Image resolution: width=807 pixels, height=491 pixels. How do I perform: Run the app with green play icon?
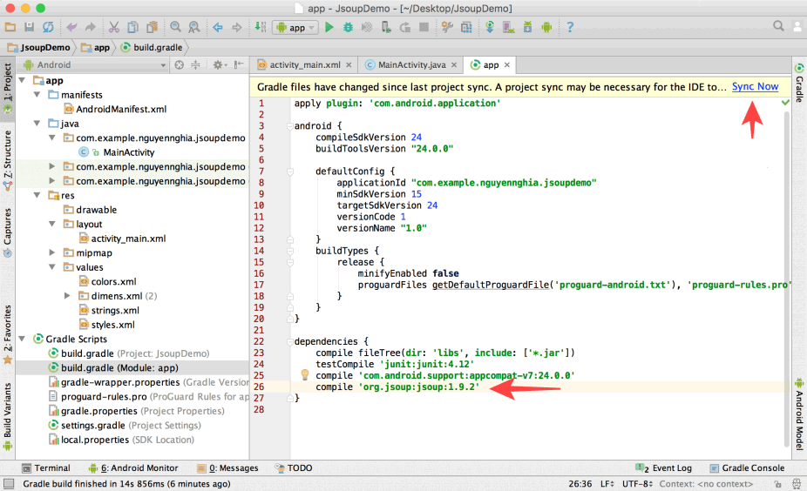coord(329,27)
